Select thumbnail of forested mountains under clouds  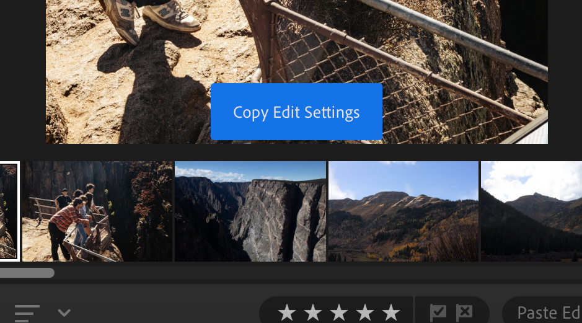pos(532,211)
